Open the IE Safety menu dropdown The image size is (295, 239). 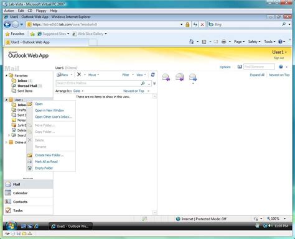tap(254, 42)
